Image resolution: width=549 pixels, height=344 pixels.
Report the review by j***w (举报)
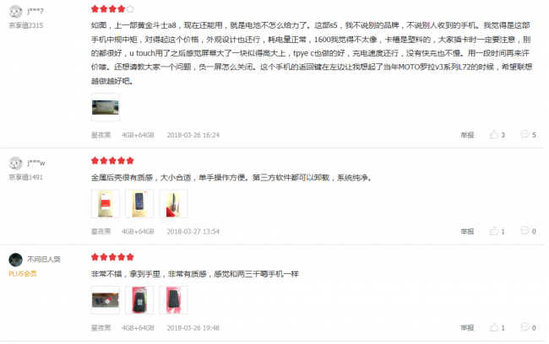coord(467,231)
